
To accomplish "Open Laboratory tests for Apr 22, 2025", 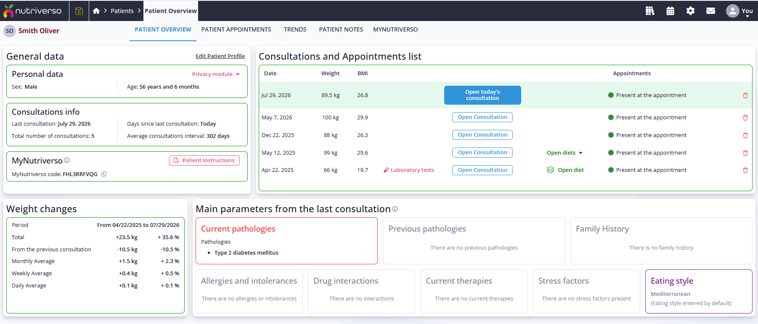I will tap(409, 170).
